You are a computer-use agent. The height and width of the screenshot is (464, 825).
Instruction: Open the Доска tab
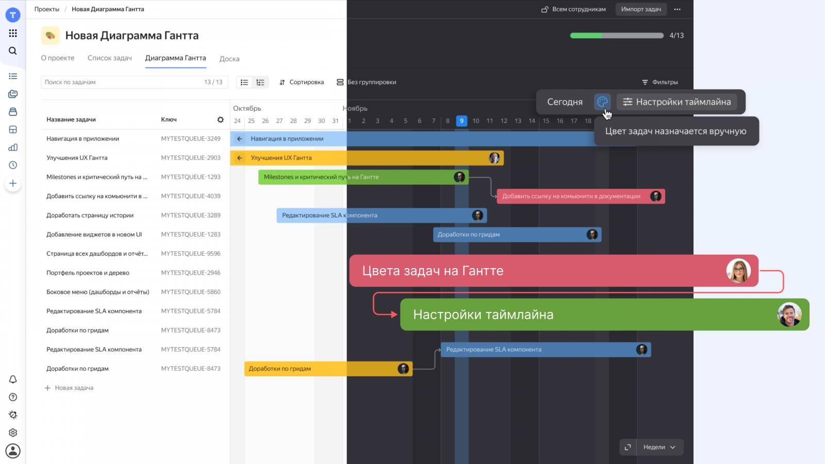(229, 59)
